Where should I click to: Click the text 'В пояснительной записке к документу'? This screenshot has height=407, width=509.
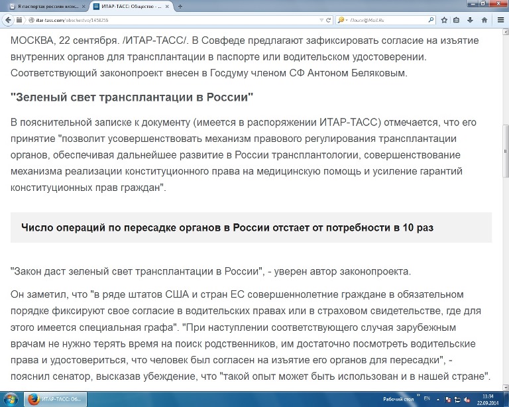click(x=100, y=123)
